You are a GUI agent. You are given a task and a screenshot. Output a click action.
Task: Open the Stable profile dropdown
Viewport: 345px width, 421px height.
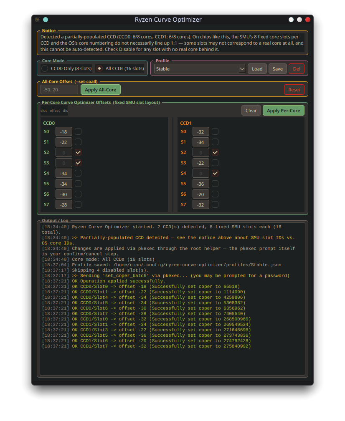point(200,69)
